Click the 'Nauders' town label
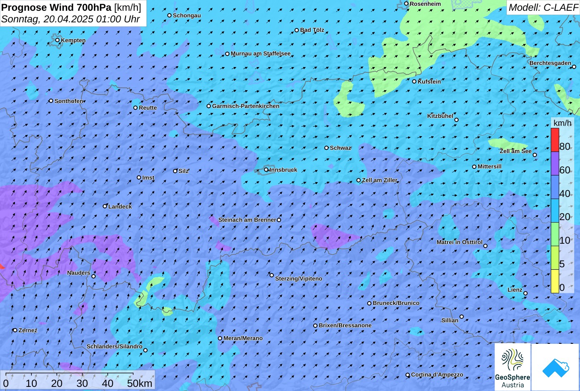580x391 pixels. (79, 273)
